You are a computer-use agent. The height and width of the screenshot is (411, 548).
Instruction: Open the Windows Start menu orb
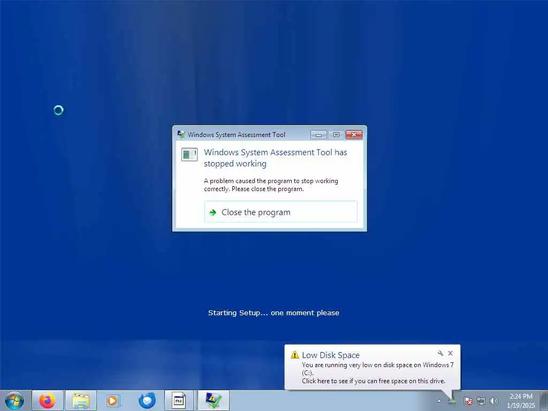[14, 400]
